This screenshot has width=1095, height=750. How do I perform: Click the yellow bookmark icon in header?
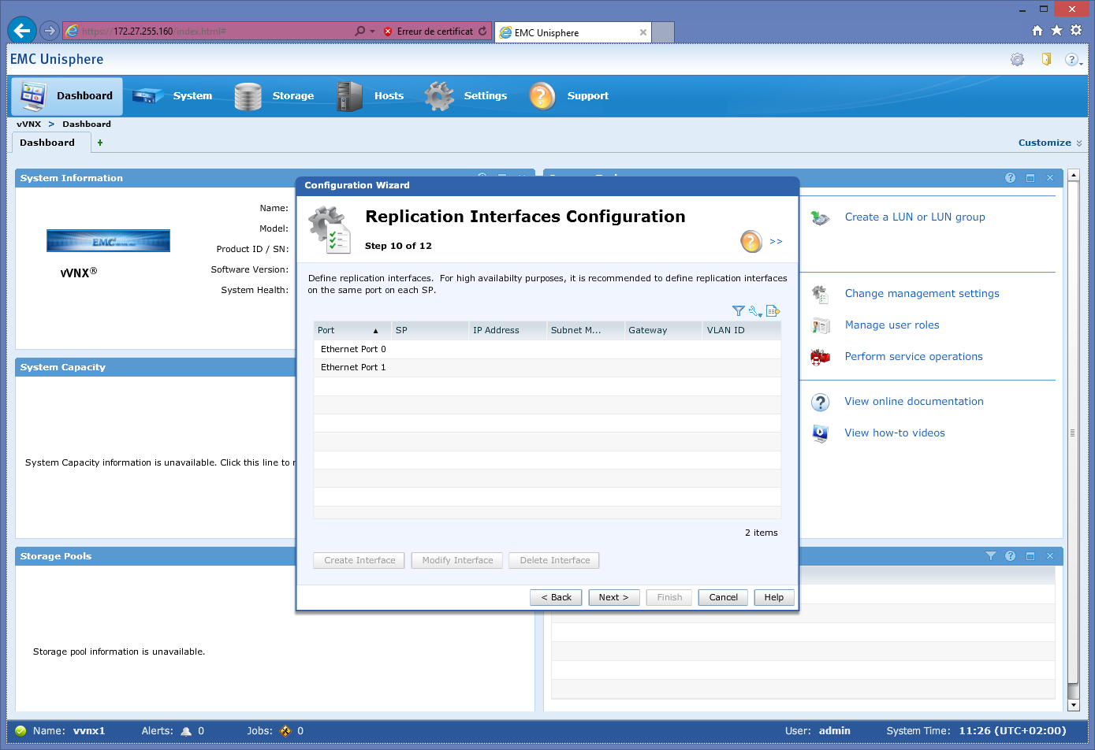(1046, 59)
